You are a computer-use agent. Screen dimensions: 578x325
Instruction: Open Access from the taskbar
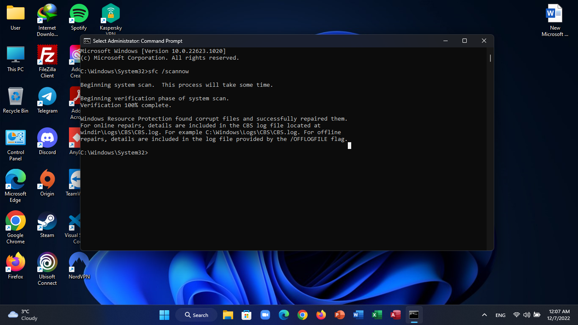pos(396,315)
